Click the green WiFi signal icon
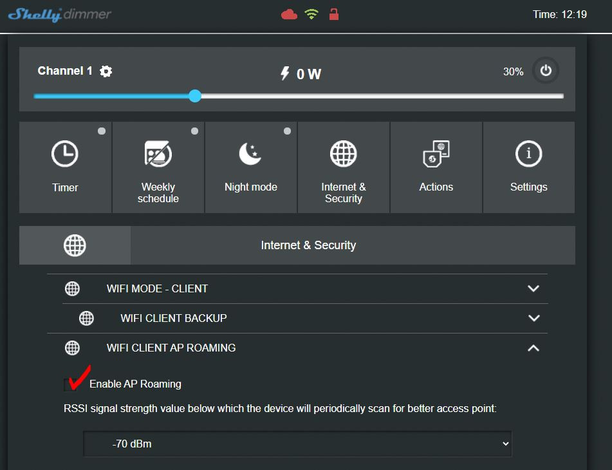Viewport: 612px width, 470px height. 311,14
